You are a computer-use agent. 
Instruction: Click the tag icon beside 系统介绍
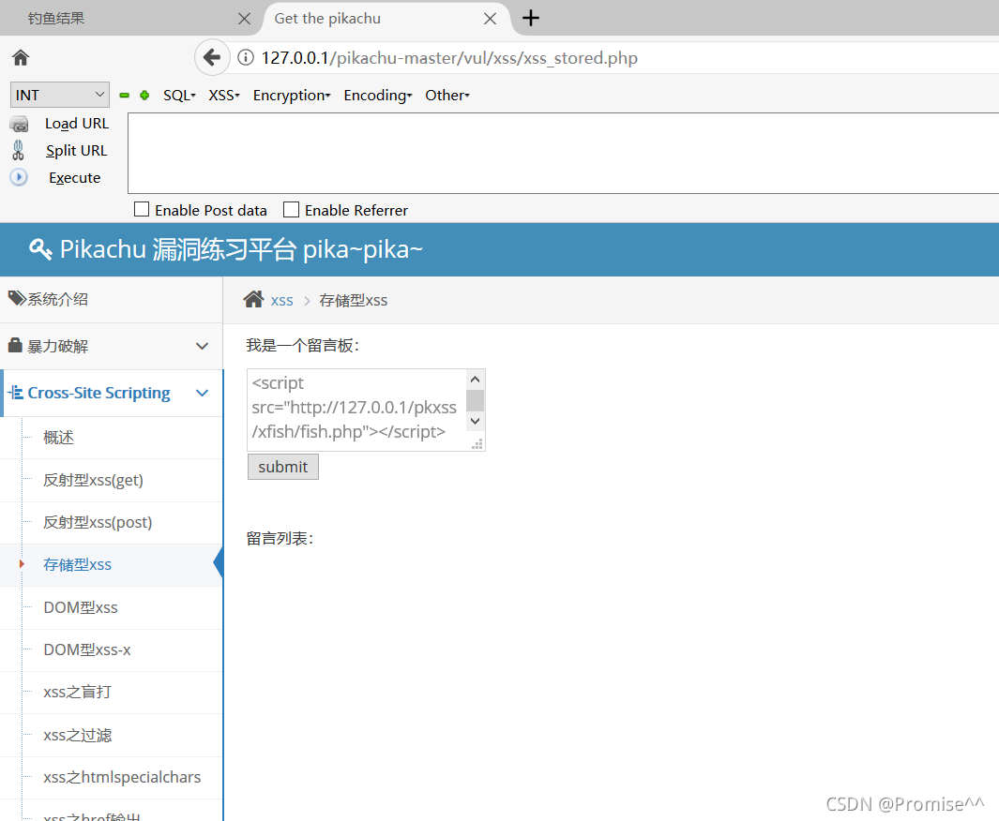(x=17, y=298)
